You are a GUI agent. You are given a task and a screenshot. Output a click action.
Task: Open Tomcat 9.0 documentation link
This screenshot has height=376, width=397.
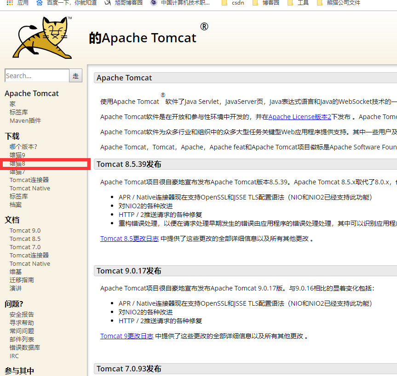[x=25, y=230]
